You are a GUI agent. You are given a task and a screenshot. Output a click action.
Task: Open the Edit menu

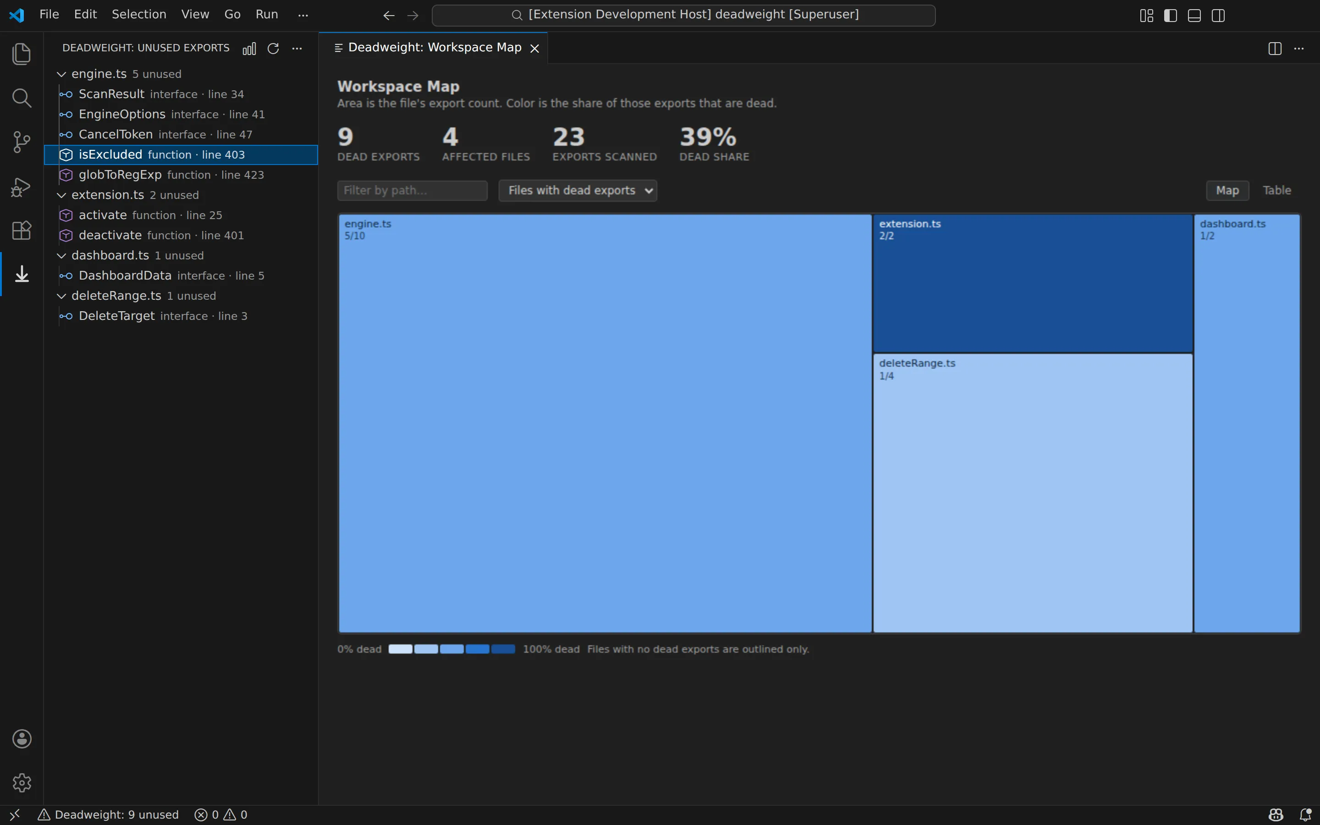coord(86,15)
